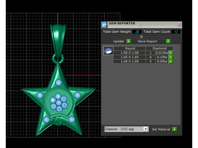This screenshot has width=198, height=148.
Task: Click the Round column header
Action: [130, 49]
